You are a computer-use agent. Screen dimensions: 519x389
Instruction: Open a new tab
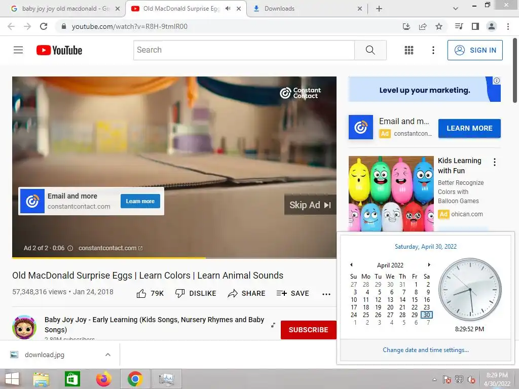click(379, 9)
